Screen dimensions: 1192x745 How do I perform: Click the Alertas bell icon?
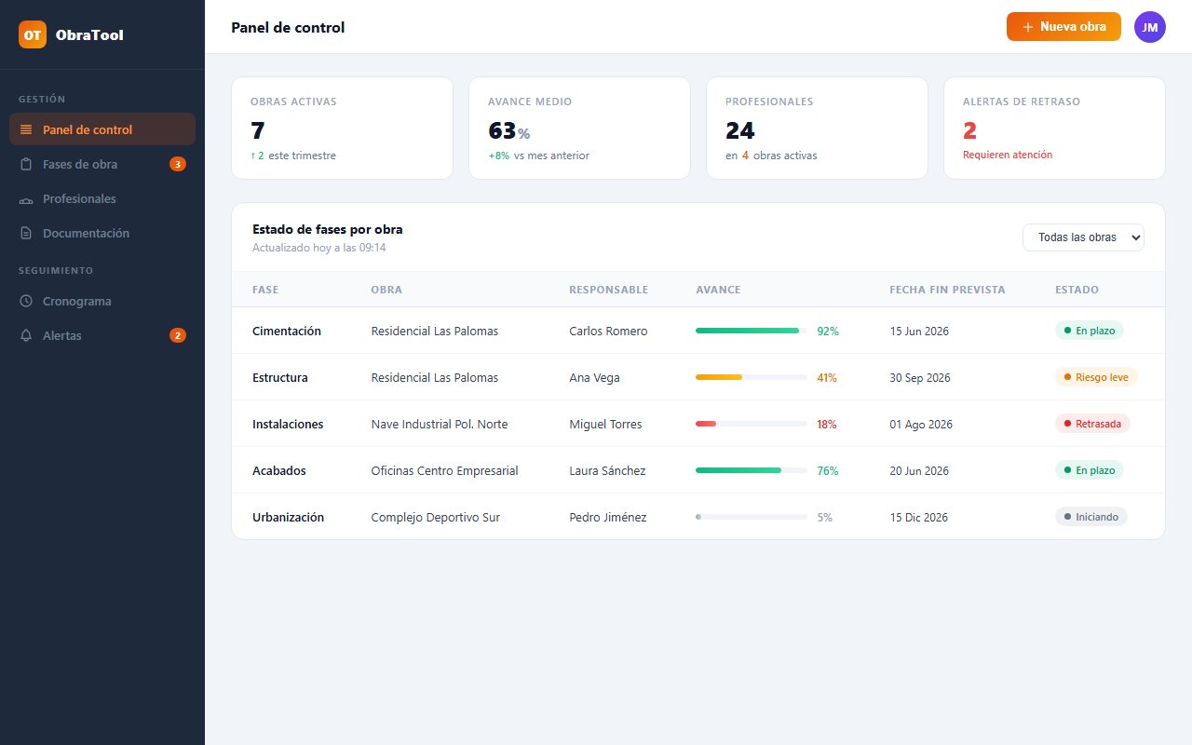tap(26, 335)
